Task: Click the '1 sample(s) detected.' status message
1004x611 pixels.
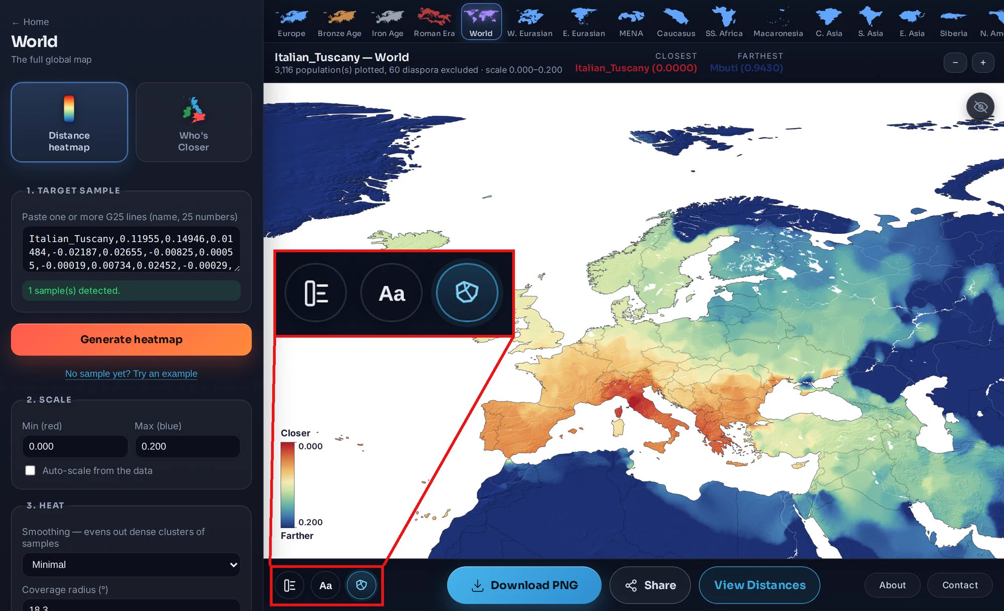Action: pos(132,291)
